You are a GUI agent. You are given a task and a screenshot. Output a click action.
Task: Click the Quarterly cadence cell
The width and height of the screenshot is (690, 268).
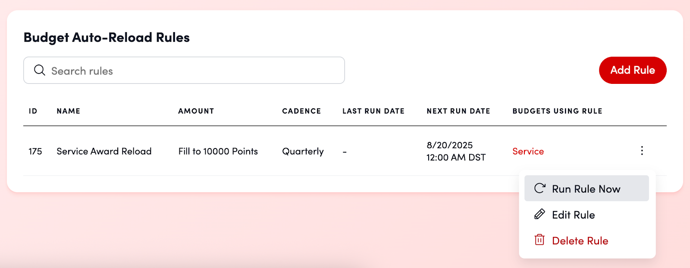pyautogui.click(x=303, y=151)
